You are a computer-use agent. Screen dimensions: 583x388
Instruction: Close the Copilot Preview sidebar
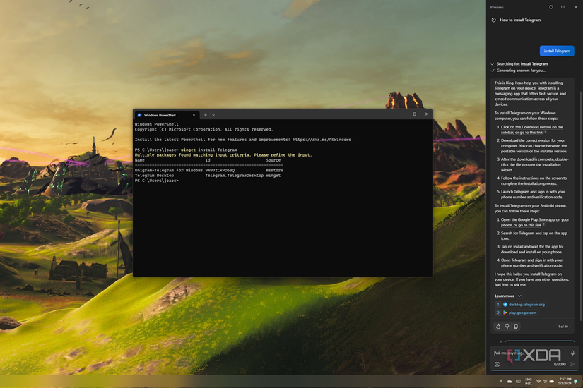pos(575,7)
